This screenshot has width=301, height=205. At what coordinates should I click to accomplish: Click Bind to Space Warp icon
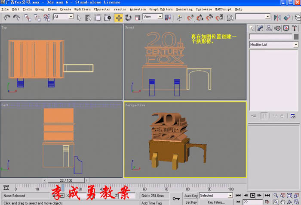(x=46, y=18)
